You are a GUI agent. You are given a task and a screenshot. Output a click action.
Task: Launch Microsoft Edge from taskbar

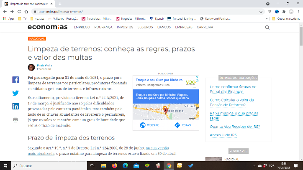125,165
